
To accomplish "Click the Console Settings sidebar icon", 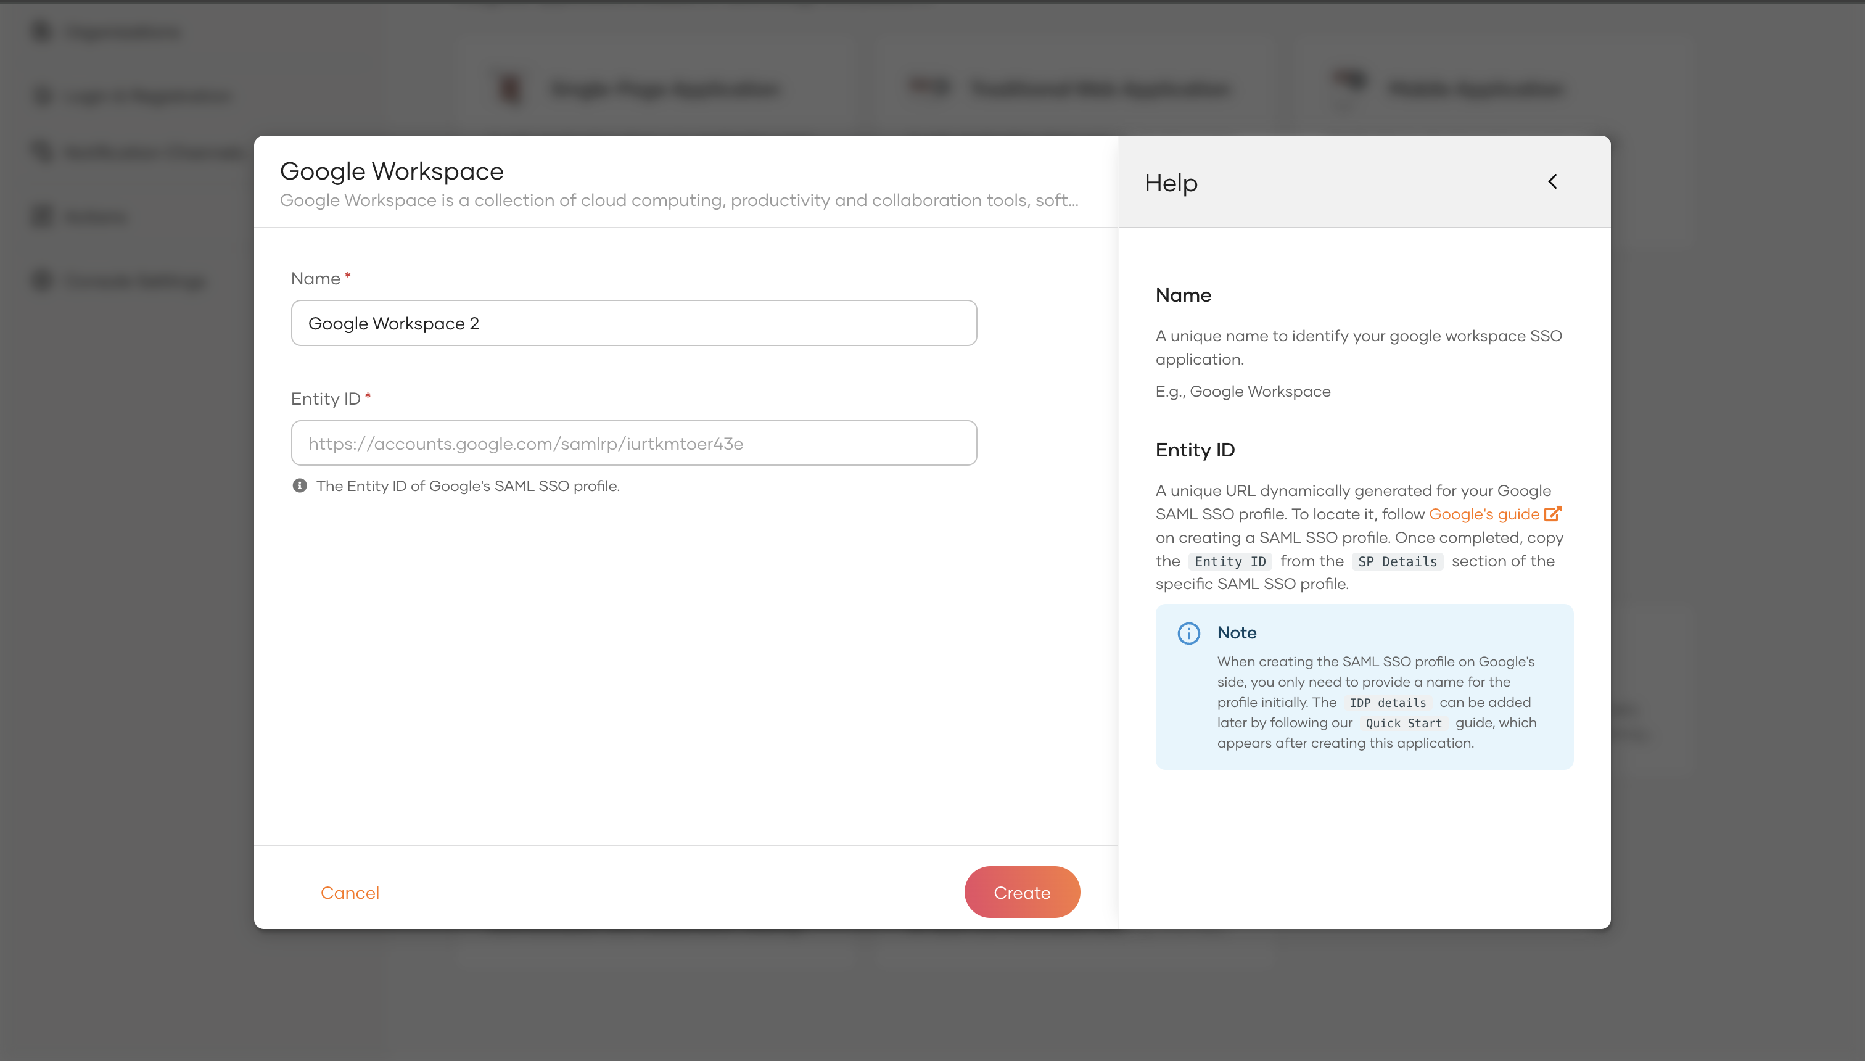I will [40, 281].
